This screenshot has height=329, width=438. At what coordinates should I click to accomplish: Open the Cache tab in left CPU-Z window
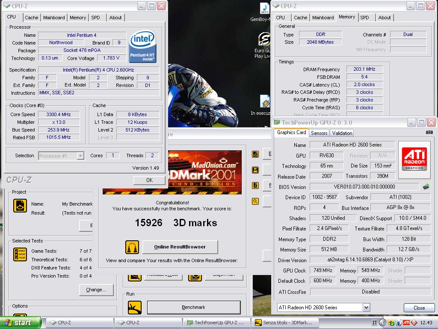point(31,17)
